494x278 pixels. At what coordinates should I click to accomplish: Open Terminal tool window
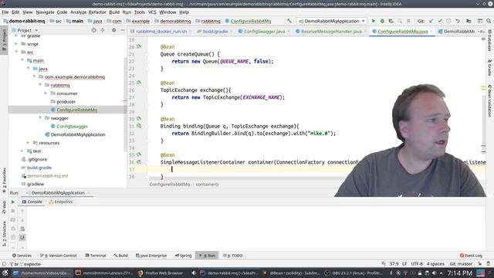pos(96,256)
